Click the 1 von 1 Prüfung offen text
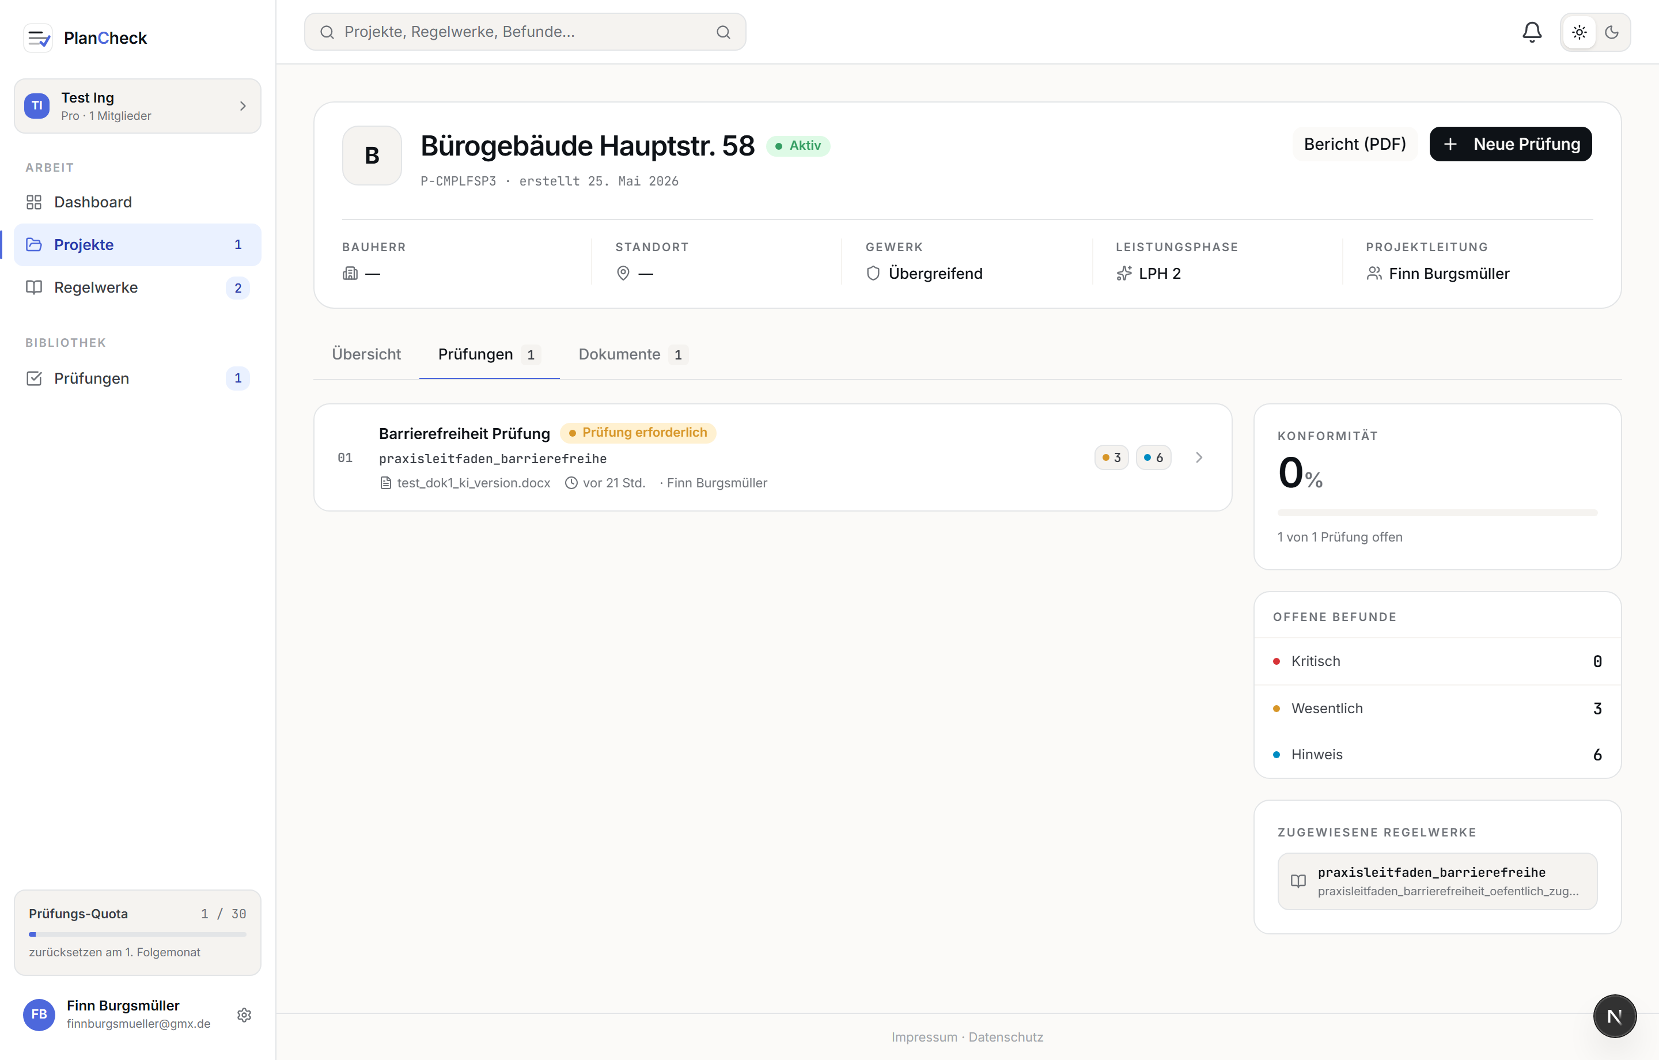Viewport: 1659px width, 1060px height. tap(1339, 537)
